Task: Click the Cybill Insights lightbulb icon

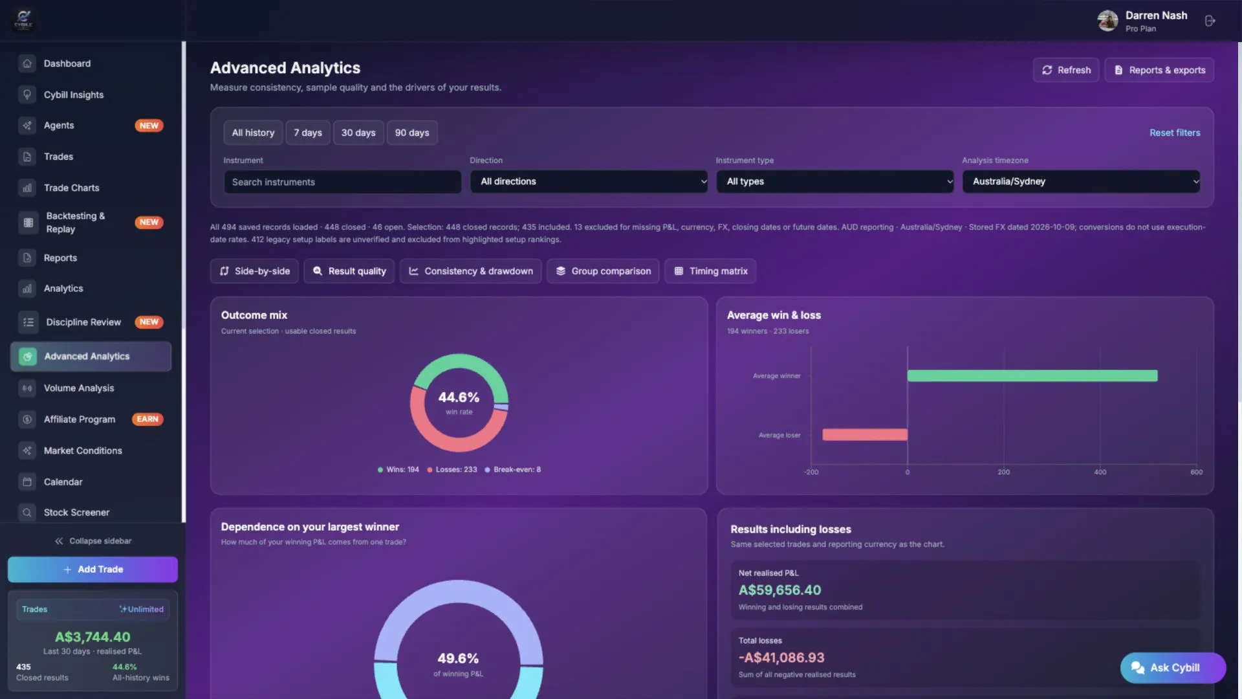Action: (x=27, y=94)
